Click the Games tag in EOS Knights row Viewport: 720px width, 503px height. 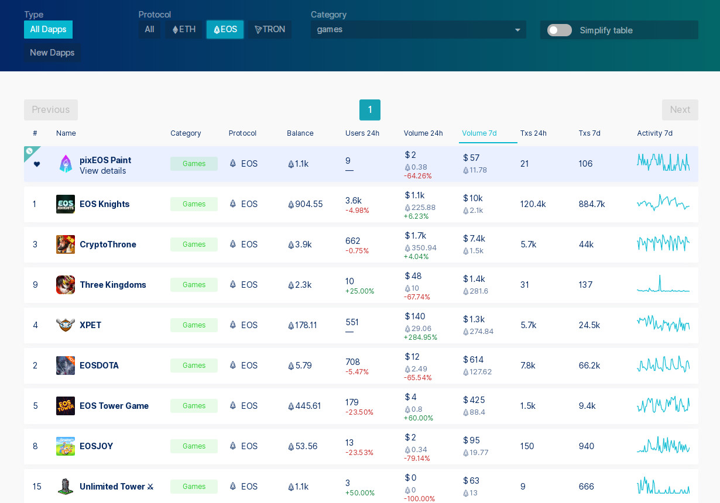(x=194, y=204)
